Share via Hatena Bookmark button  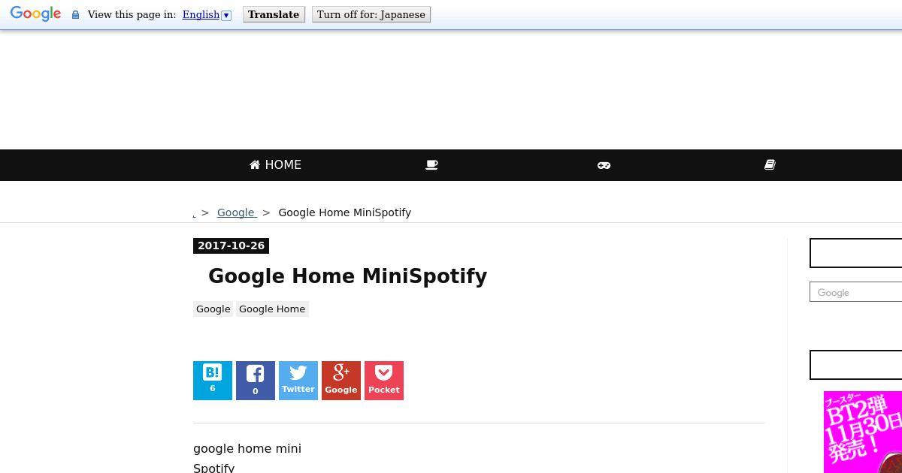tap(213, 381)
